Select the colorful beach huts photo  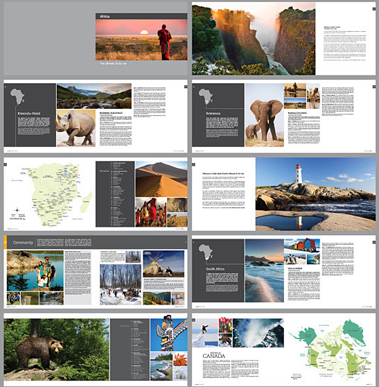(302, 246)
